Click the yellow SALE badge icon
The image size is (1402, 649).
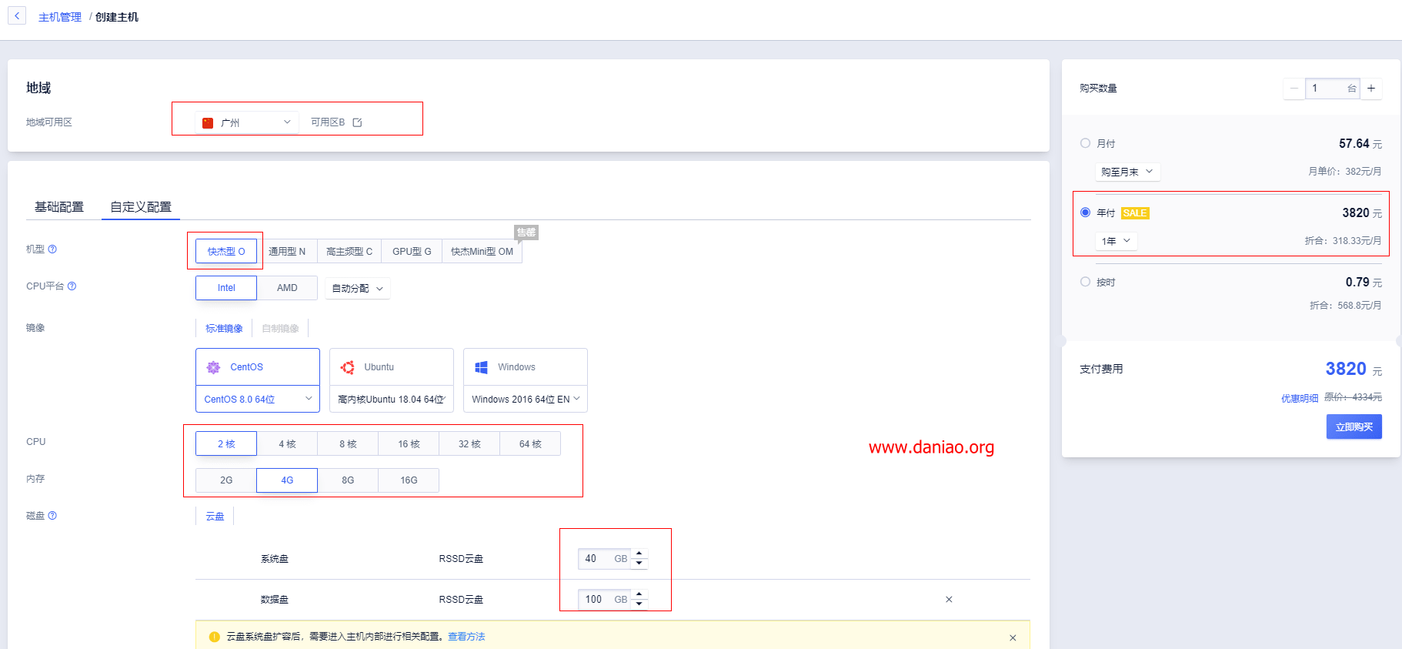point(1135,213)
